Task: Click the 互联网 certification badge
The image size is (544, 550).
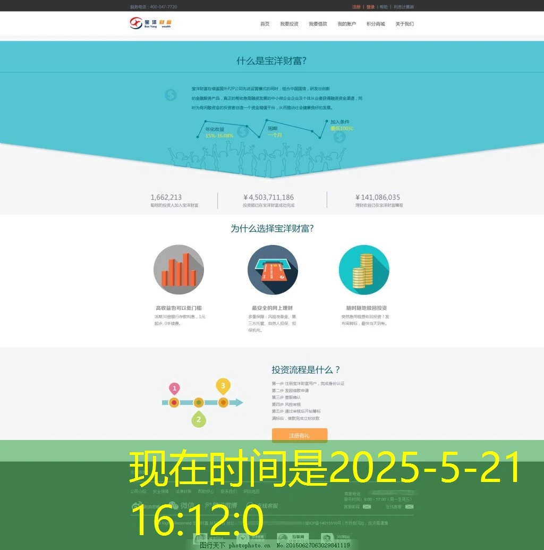Action: pyautogui.click(x=293, y=538)
